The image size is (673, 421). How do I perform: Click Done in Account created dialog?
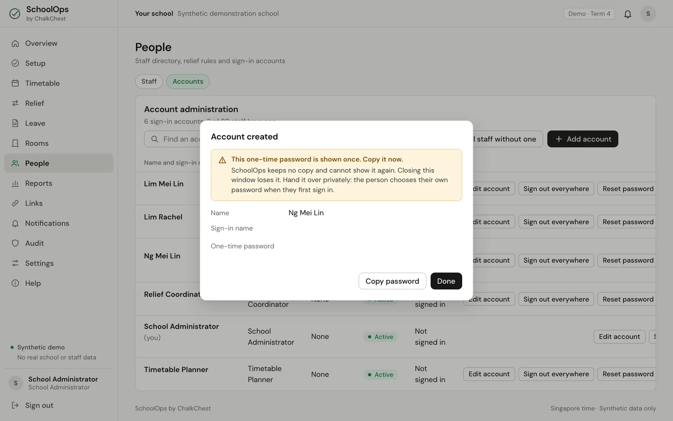tap(446, 281)
